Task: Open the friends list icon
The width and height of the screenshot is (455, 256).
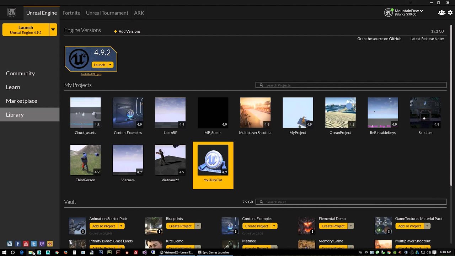Action: (x=441, y=13)
